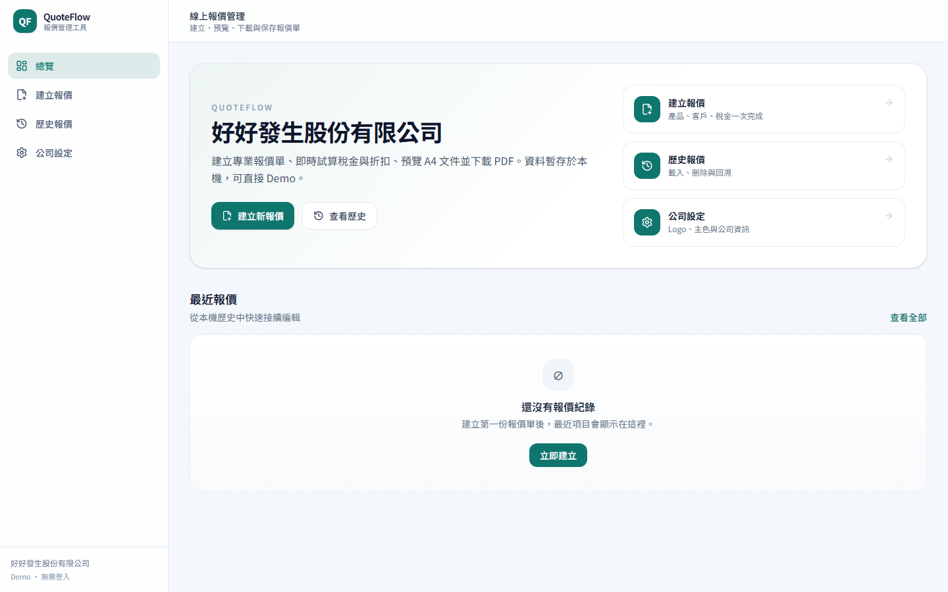Open the 建立報價 quick card

pyautogui.click(x=764, y=109)
